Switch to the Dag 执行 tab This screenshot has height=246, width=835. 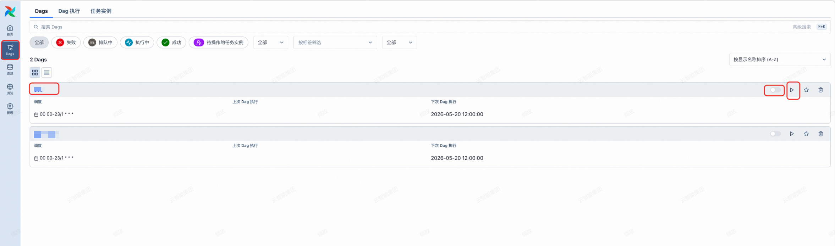pos(69,11)
